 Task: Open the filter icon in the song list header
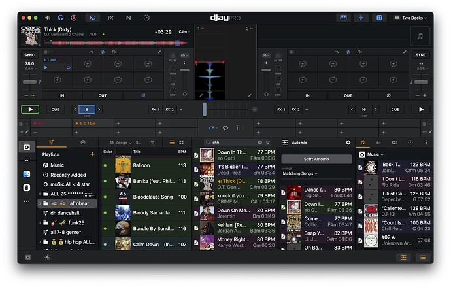point(152,142)
